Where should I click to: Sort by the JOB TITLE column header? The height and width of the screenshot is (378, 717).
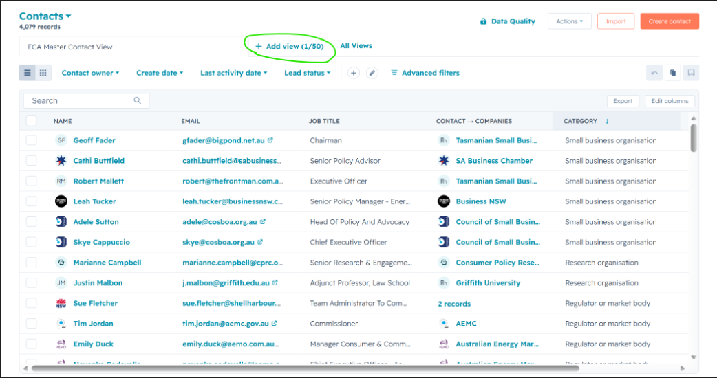(x=324, y=121)
